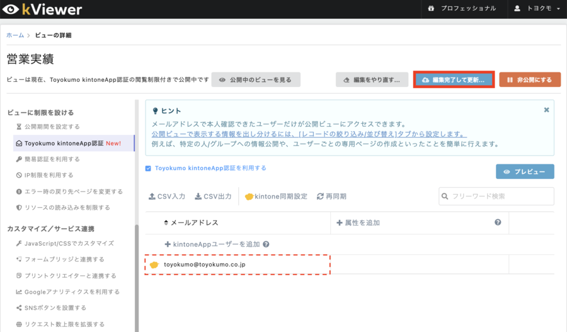Click icon beside エラー時の戻り先ページを変更する

click(x=19, y=192)
